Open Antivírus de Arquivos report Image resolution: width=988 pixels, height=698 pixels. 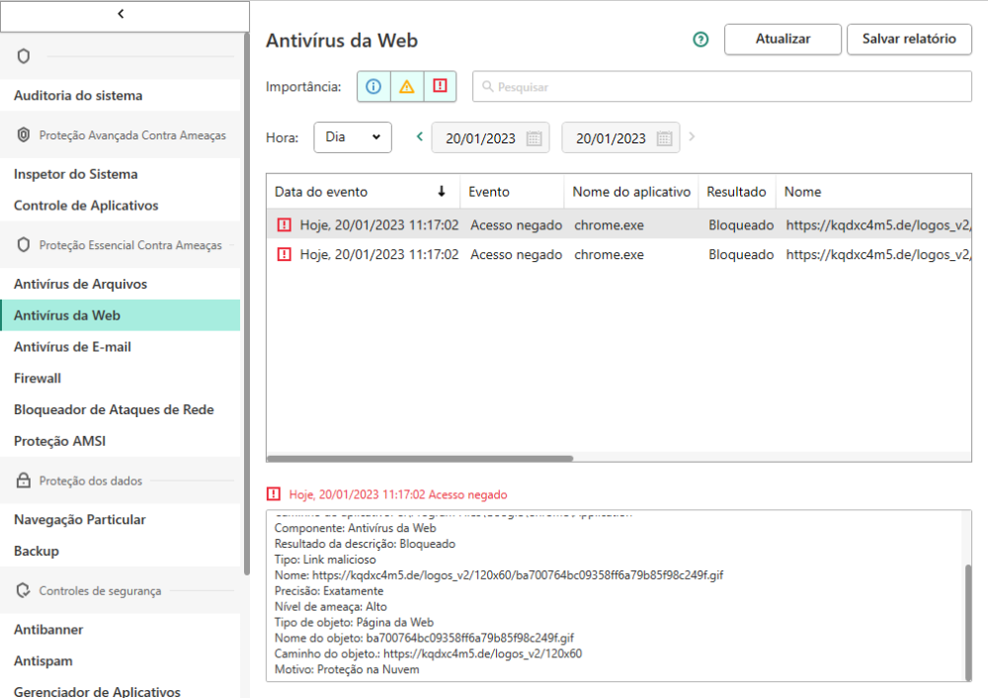click(x=120, y=284)
